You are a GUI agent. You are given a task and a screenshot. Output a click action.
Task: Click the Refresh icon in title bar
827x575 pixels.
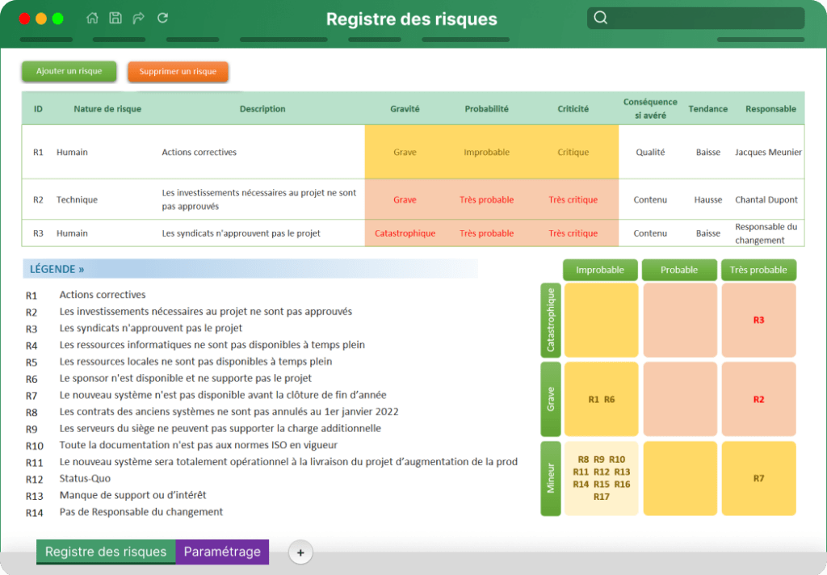[163, 18]
